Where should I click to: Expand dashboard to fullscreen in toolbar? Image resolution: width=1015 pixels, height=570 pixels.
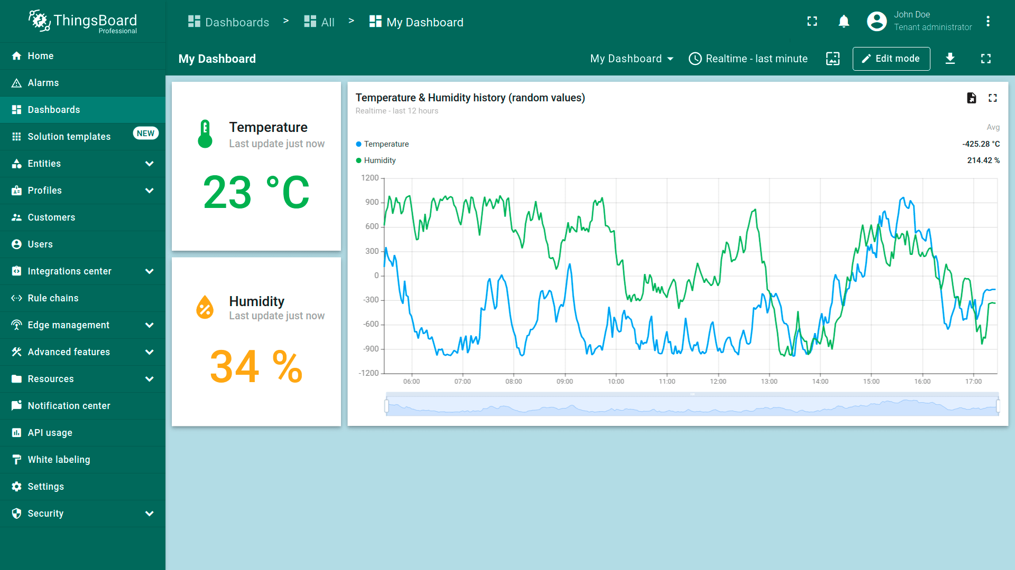pos(985,59)
